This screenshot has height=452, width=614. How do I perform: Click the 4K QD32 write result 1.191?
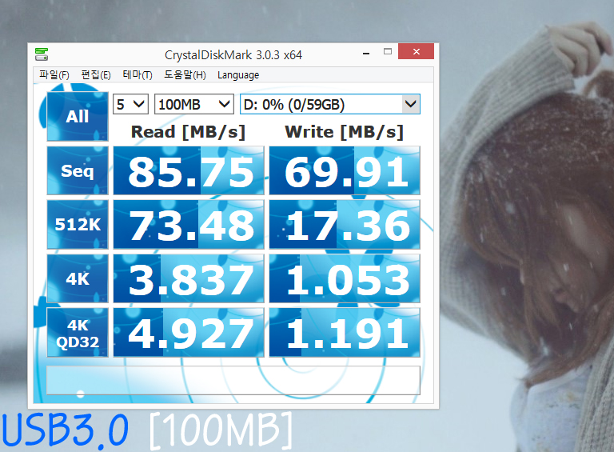coord(345,333)
